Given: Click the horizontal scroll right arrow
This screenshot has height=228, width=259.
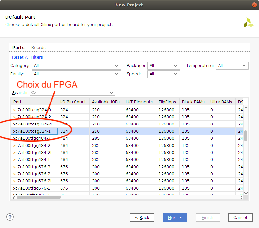Looking at the screenshot, I should [x=242, y=198].
